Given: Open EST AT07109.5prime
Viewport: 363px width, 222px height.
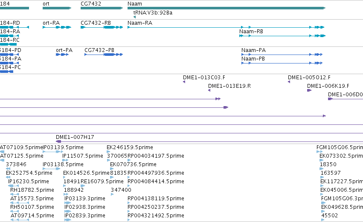Looking at the screenshot, I should pyautogui.click(x=21, y=147).
